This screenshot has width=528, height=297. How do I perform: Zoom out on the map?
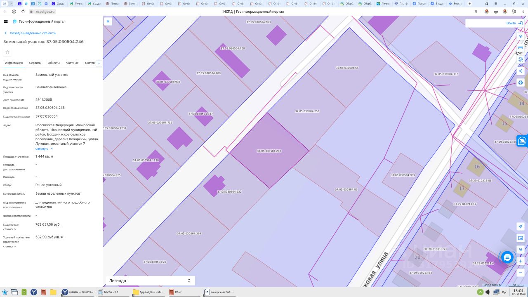click(x=521, y=273)
